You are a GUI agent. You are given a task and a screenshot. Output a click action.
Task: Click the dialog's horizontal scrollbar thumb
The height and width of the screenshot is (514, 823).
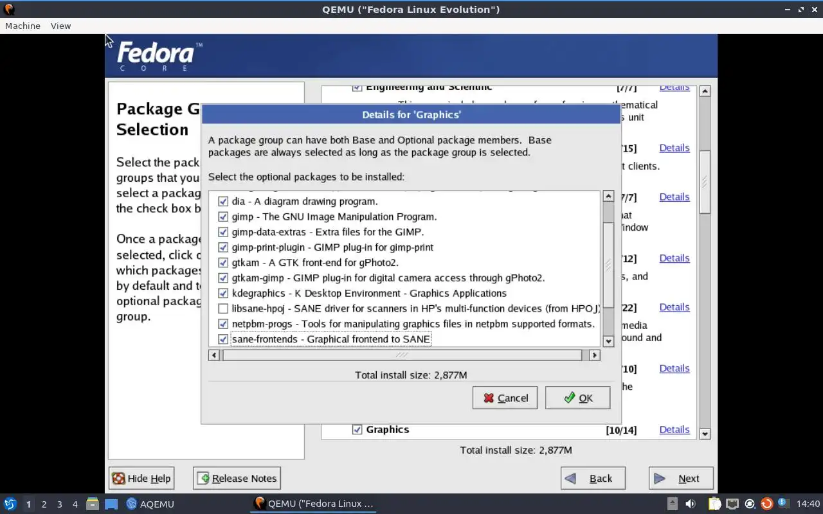click(x=402, y=355)
